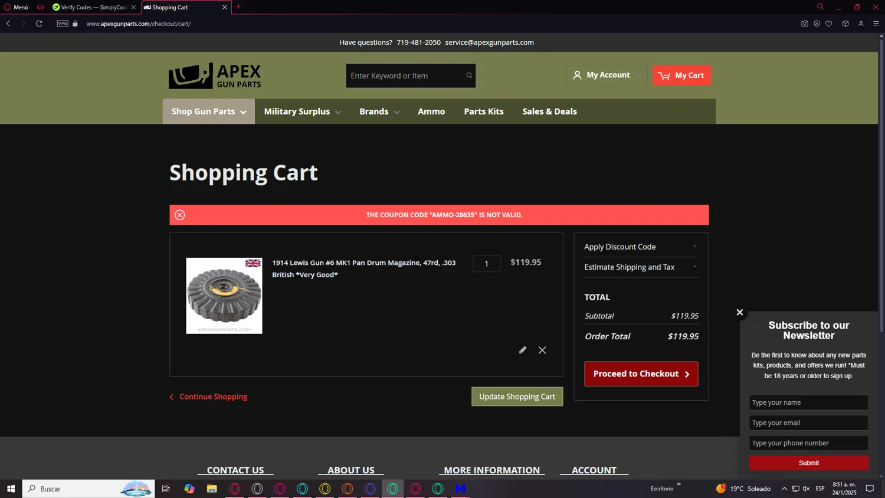
Task: Click the Type your name field
Action: (808, 402)
